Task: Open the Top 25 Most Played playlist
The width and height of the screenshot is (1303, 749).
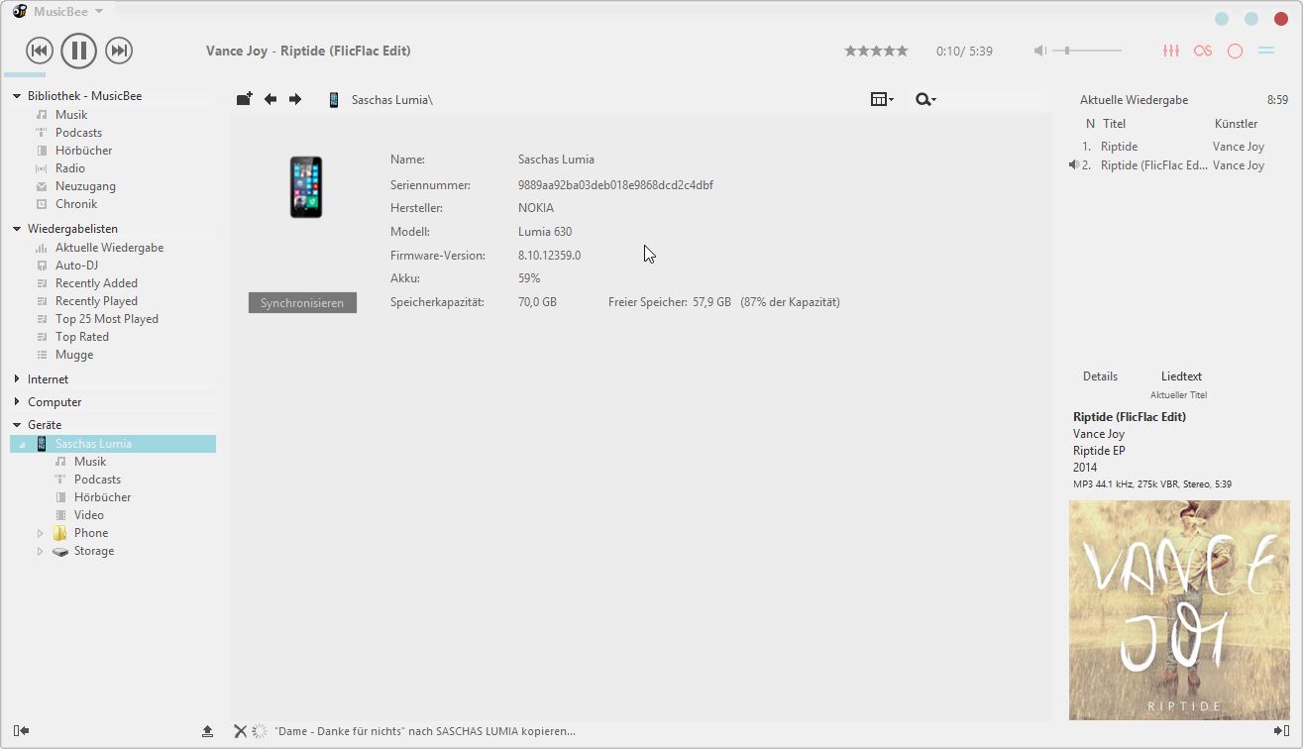Action: coord(107,319)
